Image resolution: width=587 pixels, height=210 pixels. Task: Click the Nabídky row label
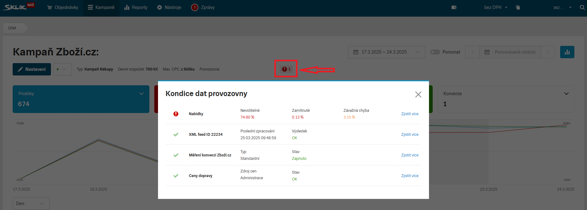[196, 114]
